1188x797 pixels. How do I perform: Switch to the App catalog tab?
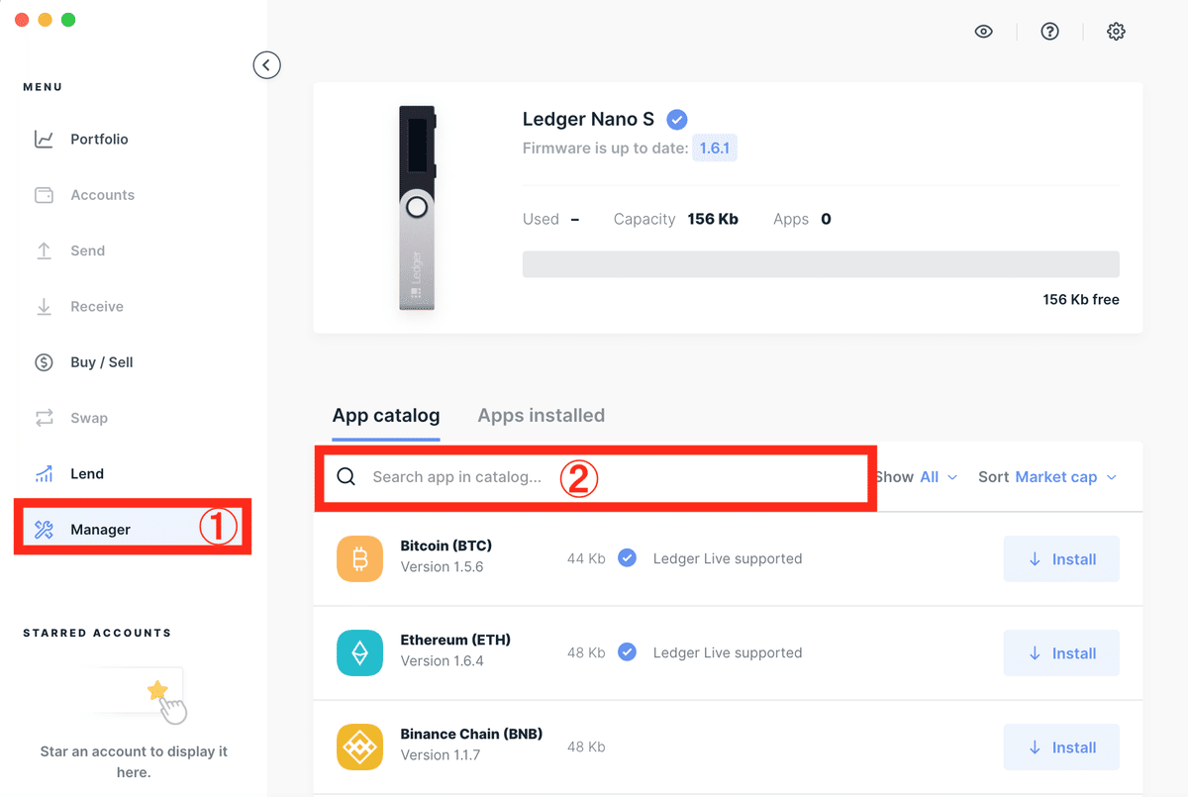386,416
